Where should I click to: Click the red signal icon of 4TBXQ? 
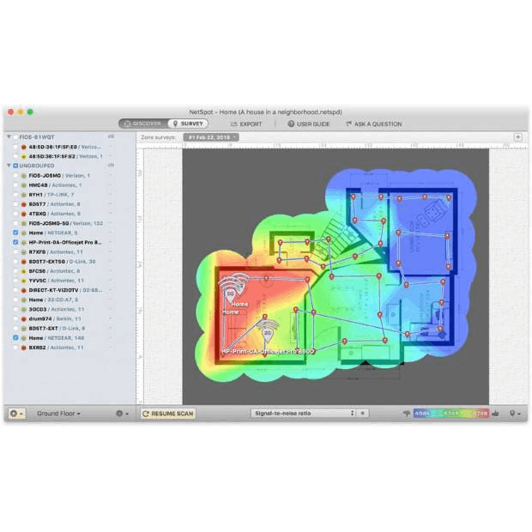coord(24,215)
